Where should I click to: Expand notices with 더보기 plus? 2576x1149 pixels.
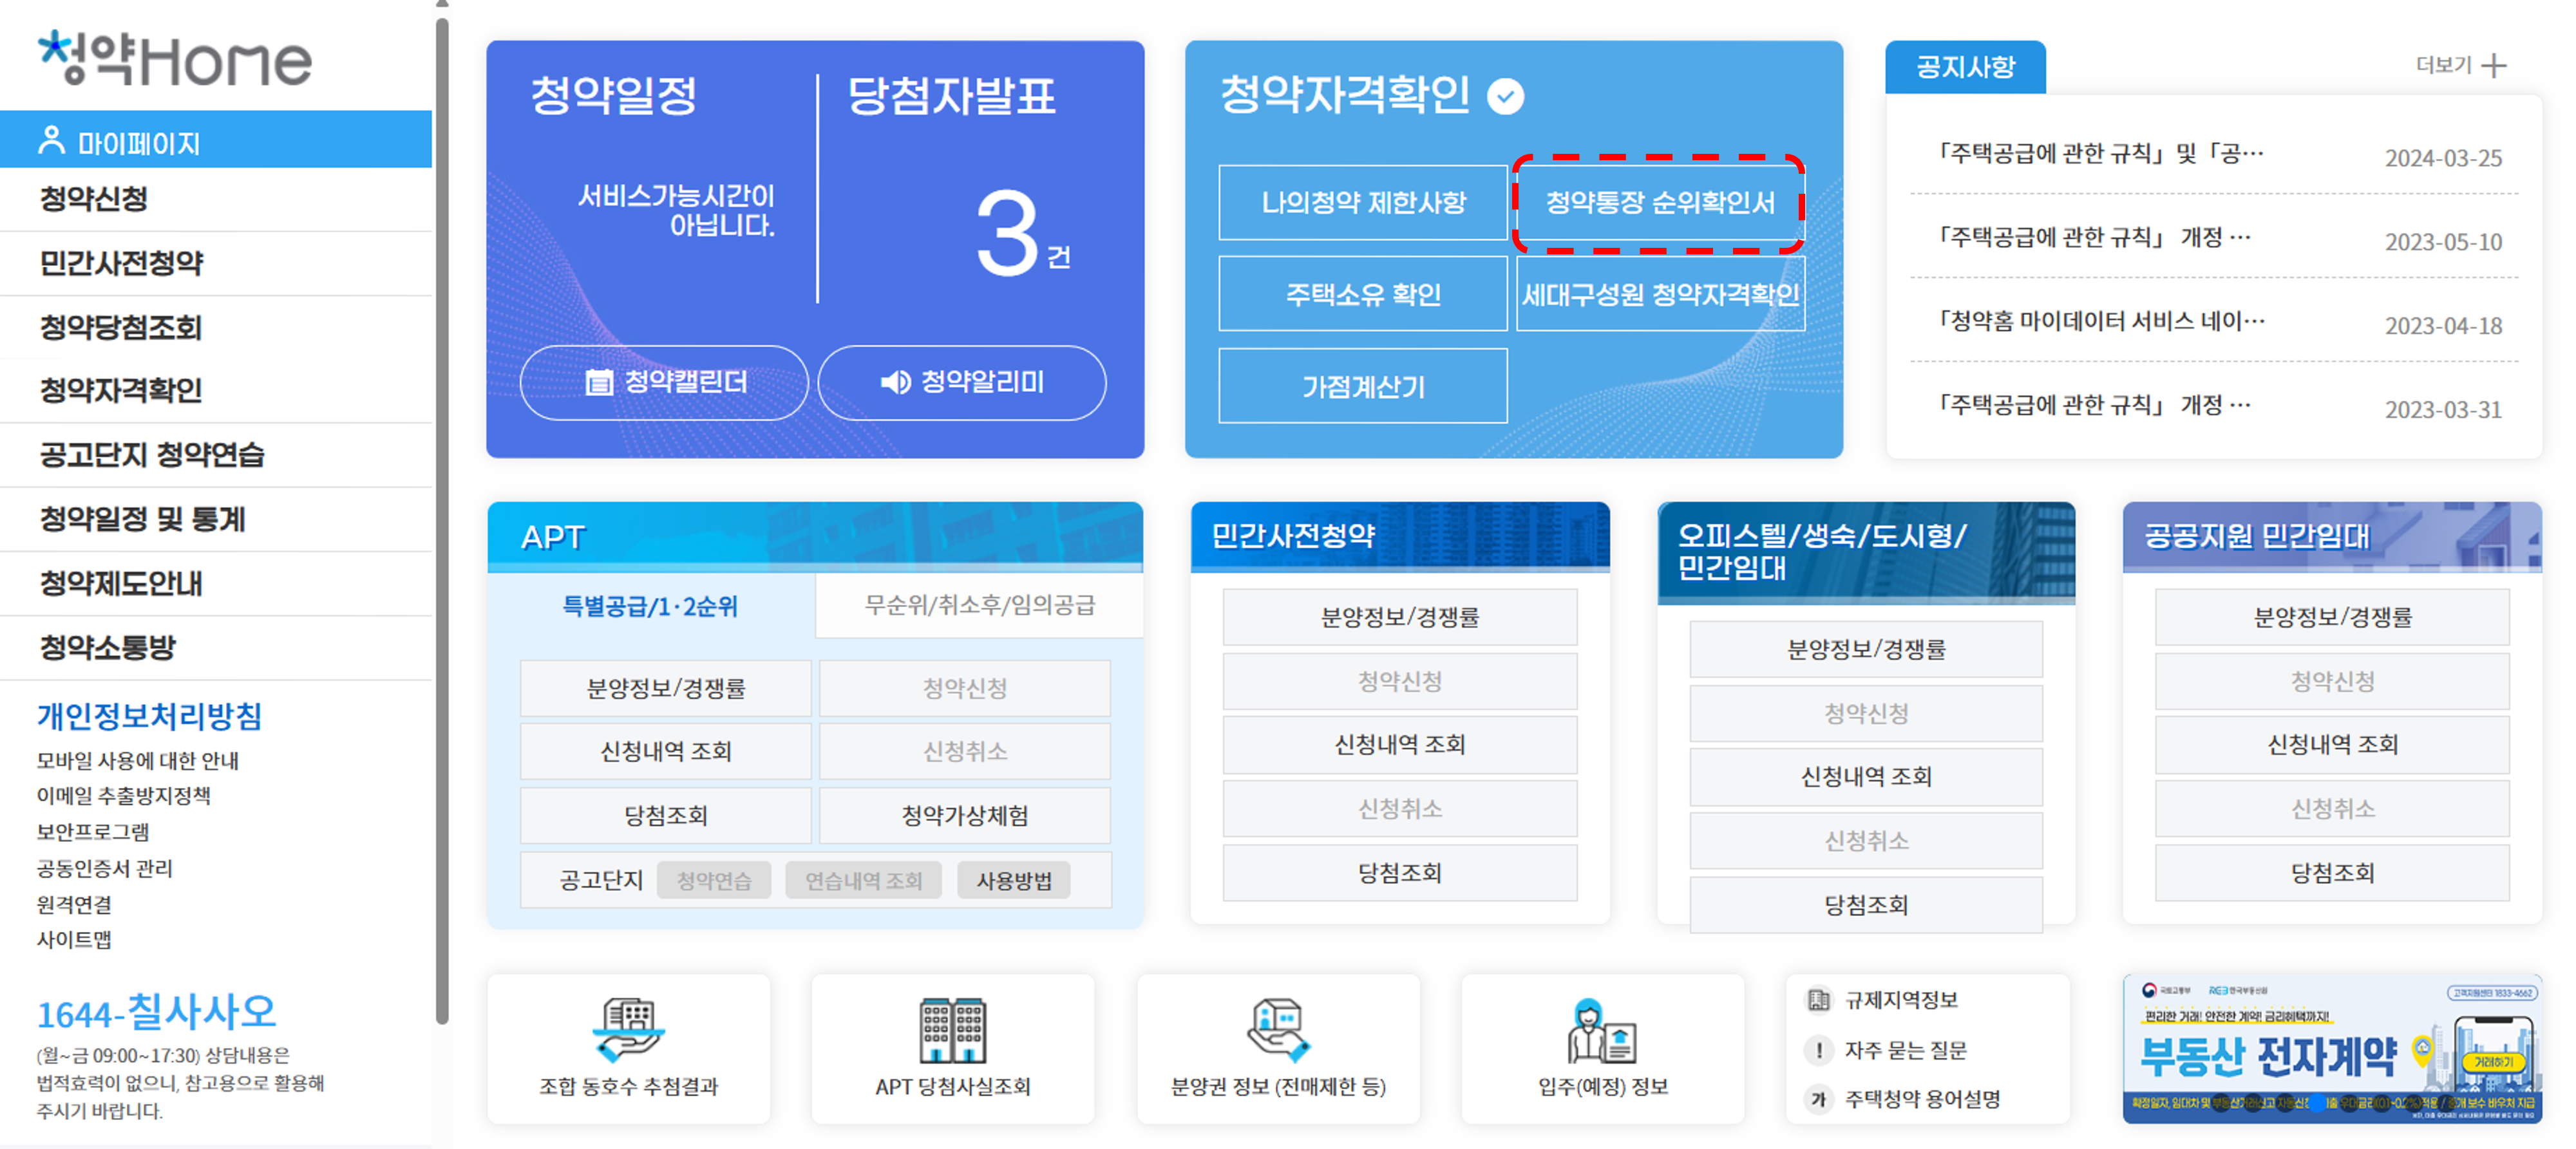click(2494, 66)
